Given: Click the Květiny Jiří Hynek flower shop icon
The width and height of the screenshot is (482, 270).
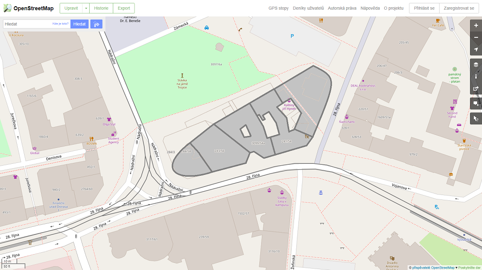Looking at the screenshot, I should point(289,100).
